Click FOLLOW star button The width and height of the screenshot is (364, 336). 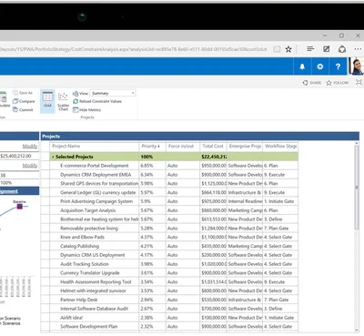click(338, 83)
